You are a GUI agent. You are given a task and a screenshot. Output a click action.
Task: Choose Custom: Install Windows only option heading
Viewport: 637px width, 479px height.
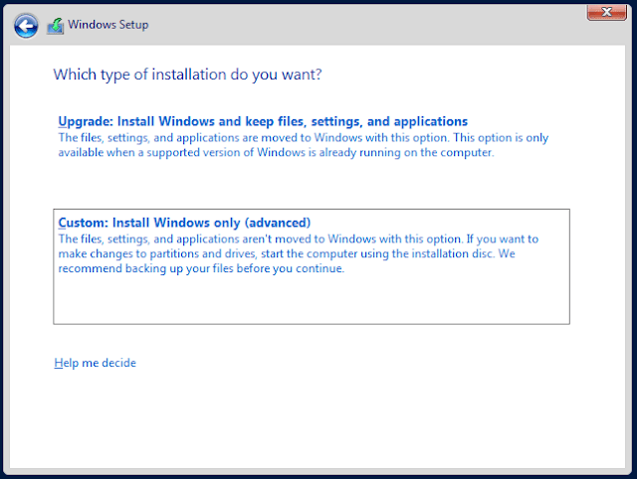(x=185, y=223)
